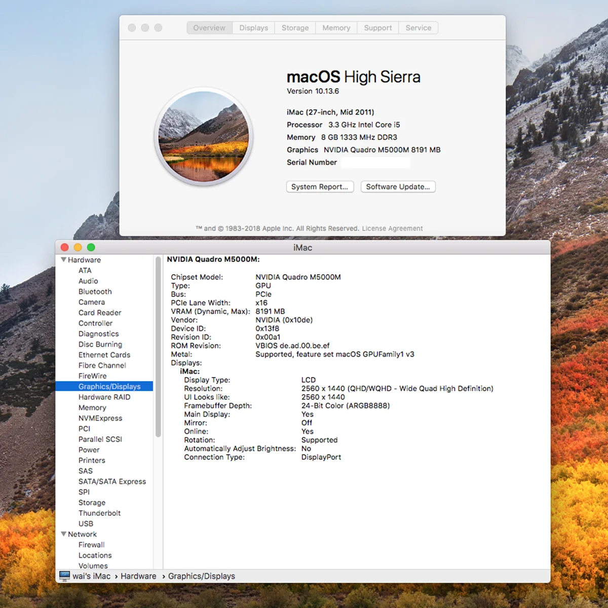The width and height of the screenshot is (608, 608).
Task: Click the iMac (27-inch, Mid 2011) text
Action: tap(330, 112)
